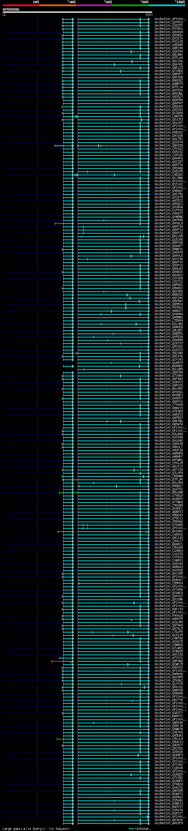Select hit UniRef100_Q96TW1
This screenshot has height=831, width=188.
click(169, 421)
